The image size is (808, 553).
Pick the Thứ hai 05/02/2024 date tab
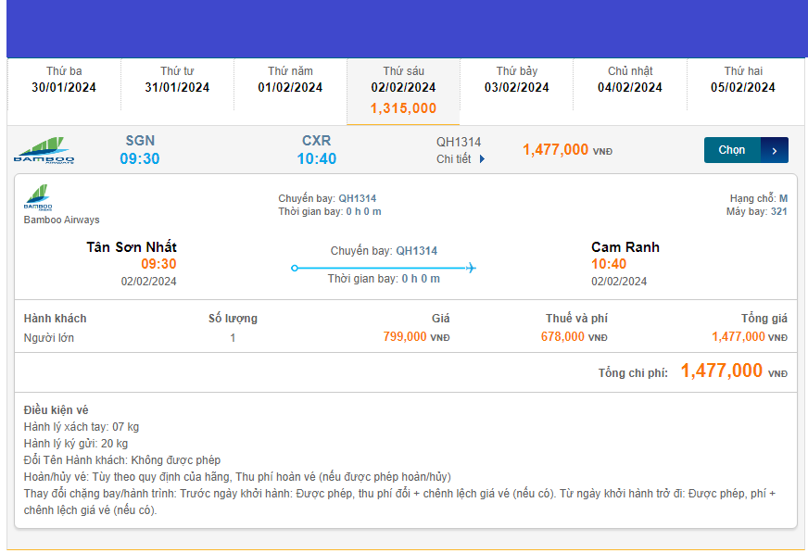click(x=743, y=80)
